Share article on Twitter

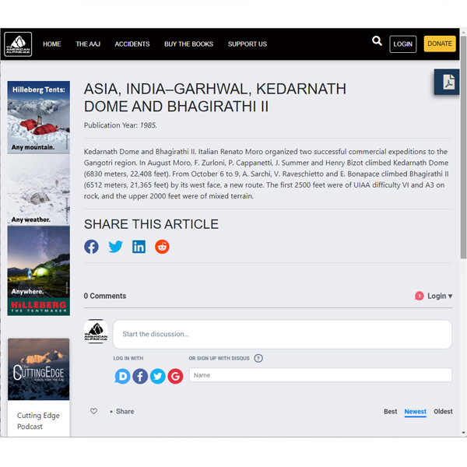[115, 247]
